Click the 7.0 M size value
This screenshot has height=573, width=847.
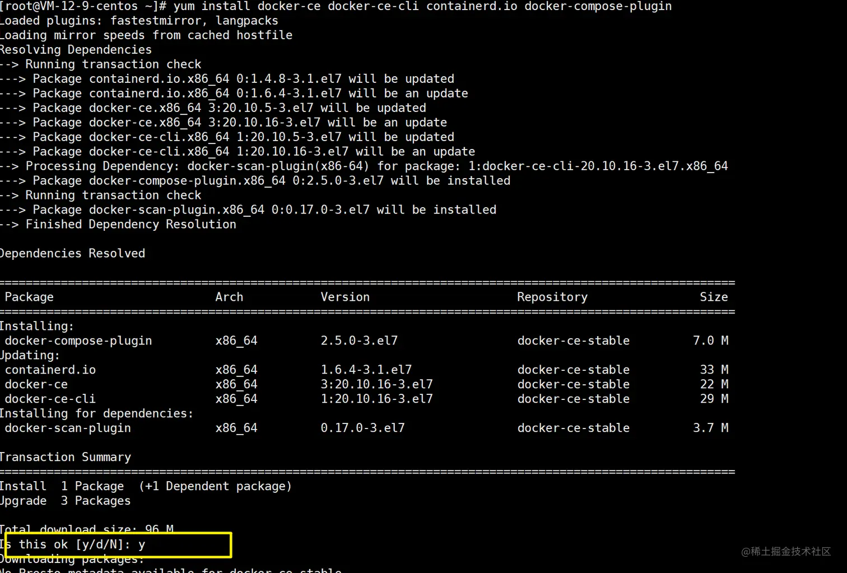click(710, 341)
